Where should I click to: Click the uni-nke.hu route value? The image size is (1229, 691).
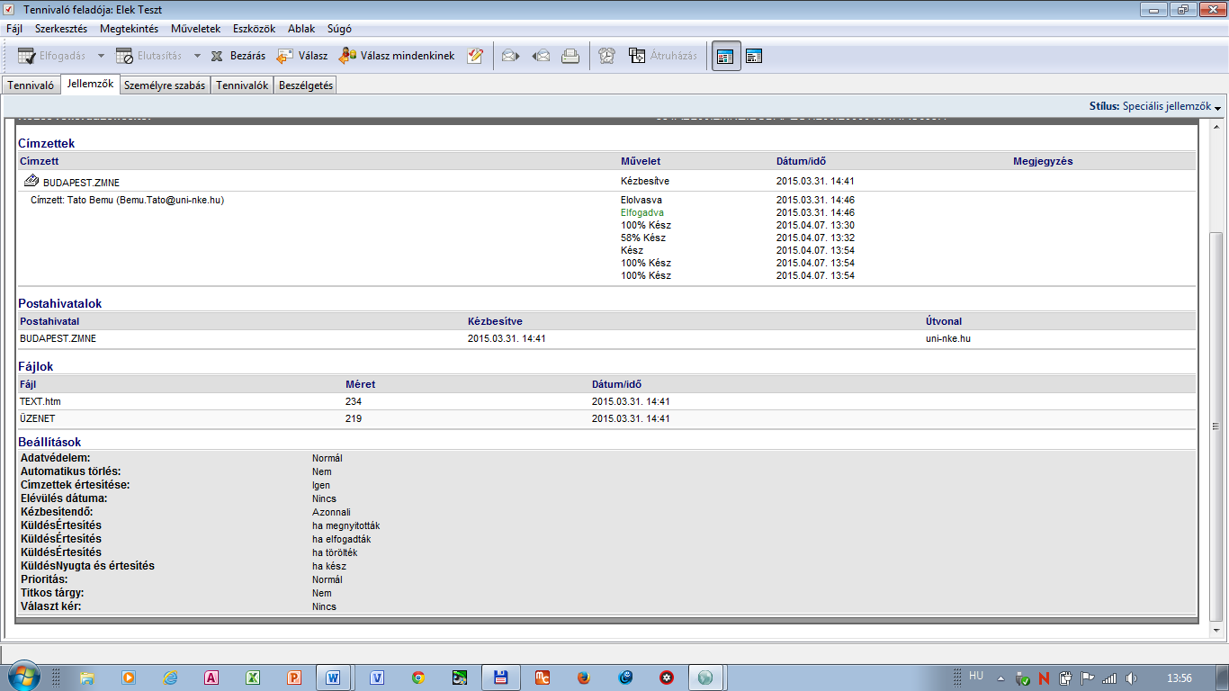point(948,339)
